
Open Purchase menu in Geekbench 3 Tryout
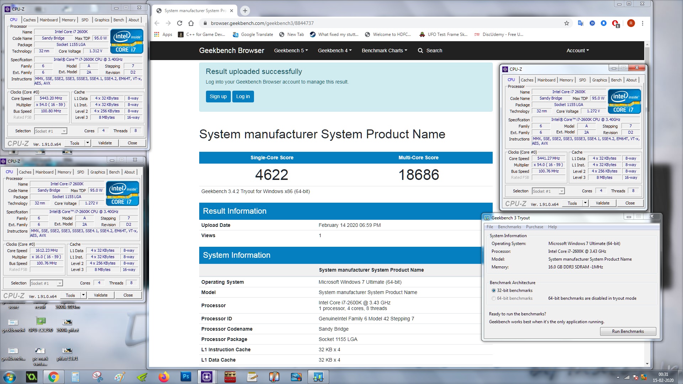[x=534, y=227]
